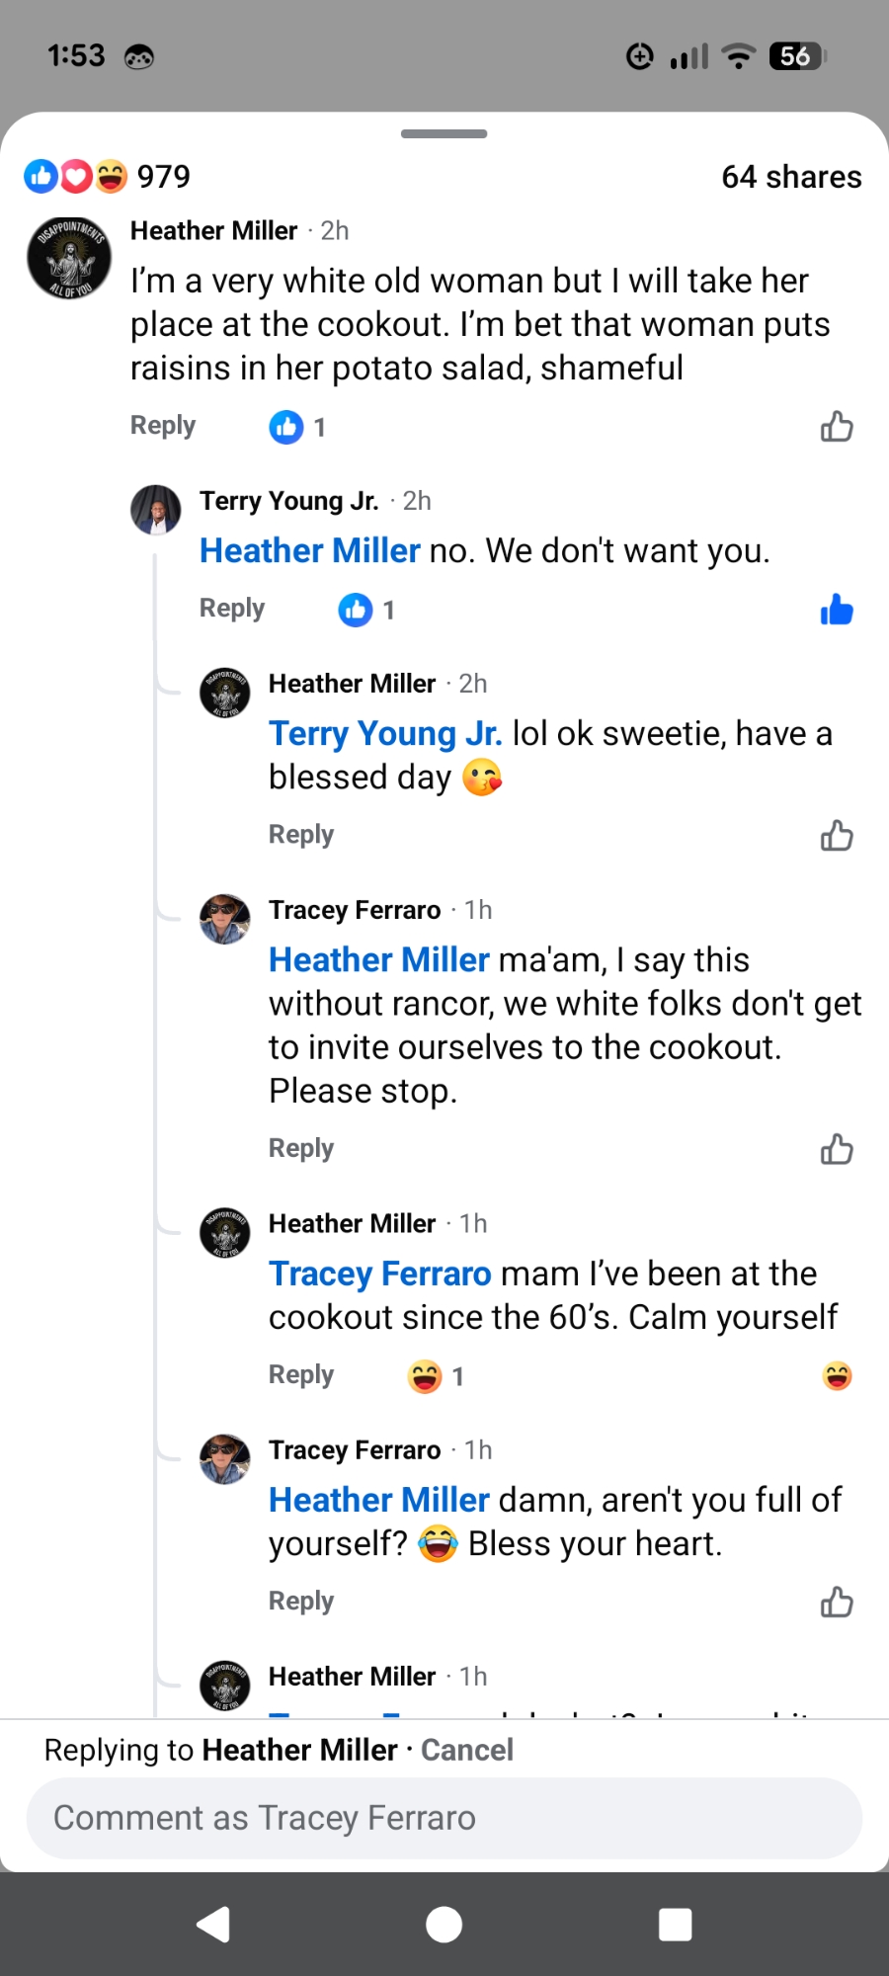Open blue Terry Young Jr. mention link
This screenshot has width=889, height=1976.
click(385, 734)
